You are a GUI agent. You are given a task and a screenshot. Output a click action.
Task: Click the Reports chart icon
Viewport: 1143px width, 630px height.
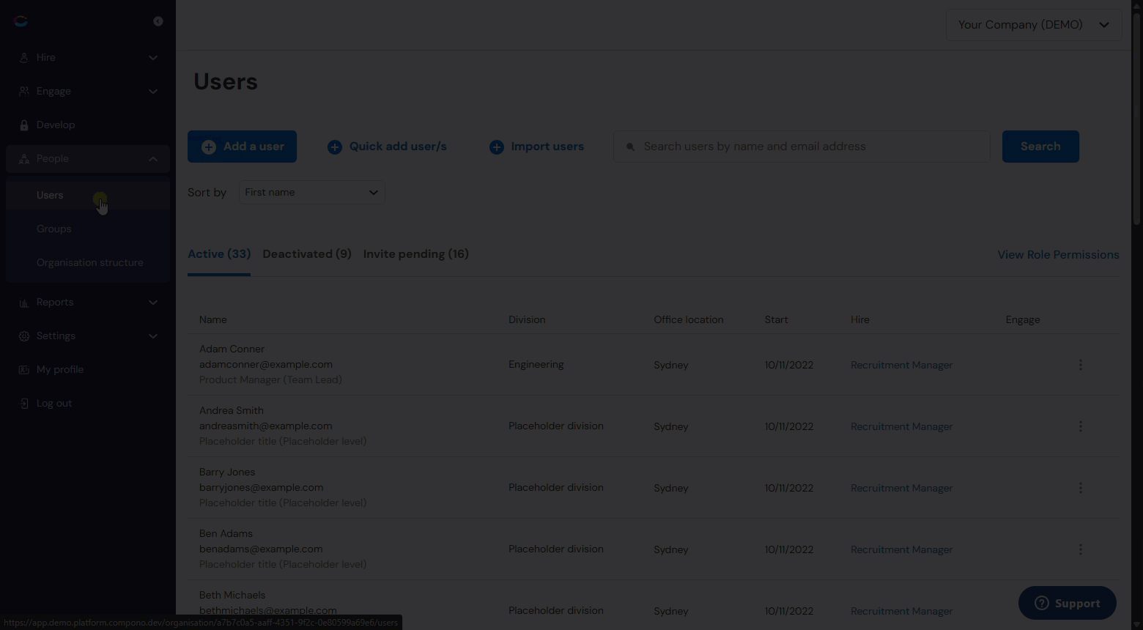point(24,302)
